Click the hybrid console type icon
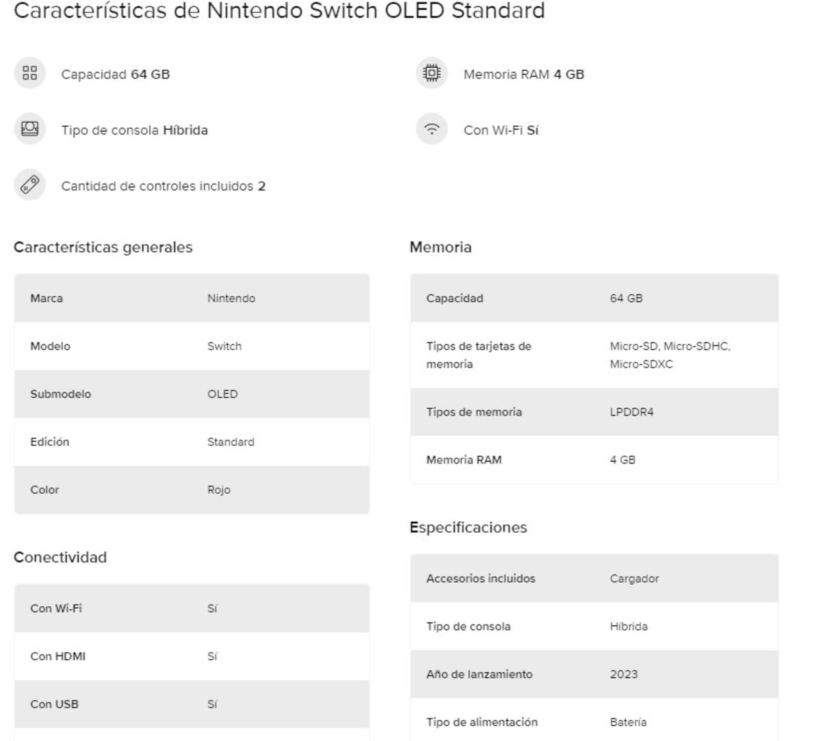Image resolution: width=821 pixels, height=741 pixels. pyautogui.click(x=29, y=129)
